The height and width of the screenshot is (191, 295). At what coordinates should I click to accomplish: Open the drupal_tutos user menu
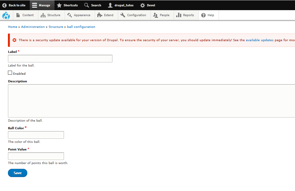point(121,5)
